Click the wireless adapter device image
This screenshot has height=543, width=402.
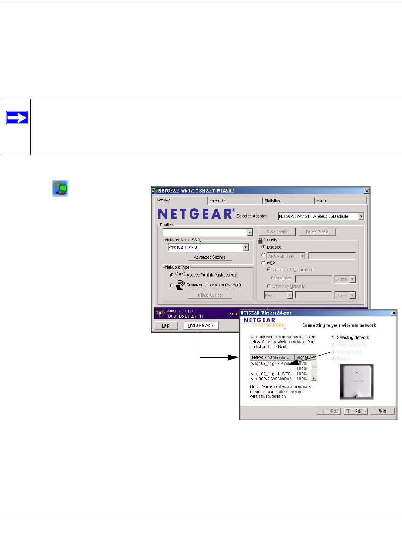click(356, 381)
